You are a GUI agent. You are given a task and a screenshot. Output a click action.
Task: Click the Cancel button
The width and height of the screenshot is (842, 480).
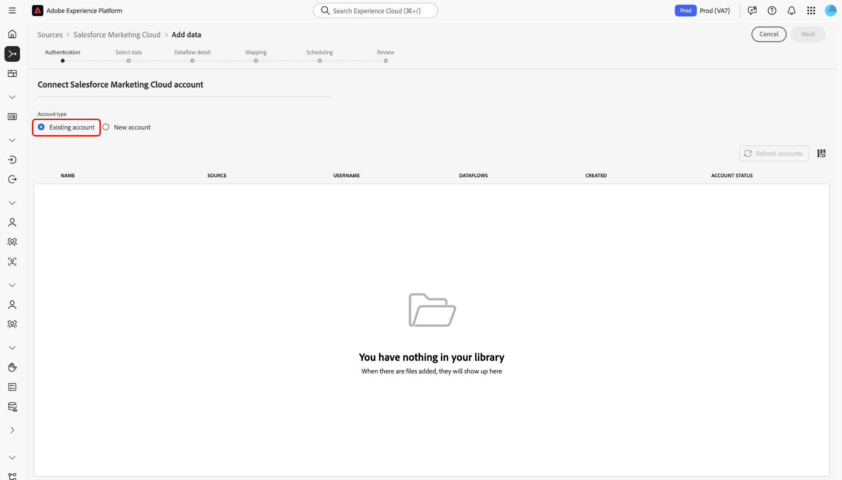click(x=769, y=34)
